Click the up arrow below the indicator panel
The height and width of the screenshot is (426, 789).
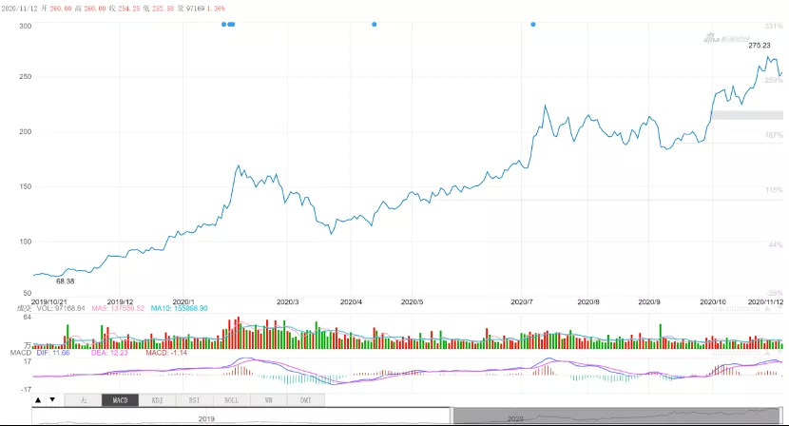click(x=38, y=400)
